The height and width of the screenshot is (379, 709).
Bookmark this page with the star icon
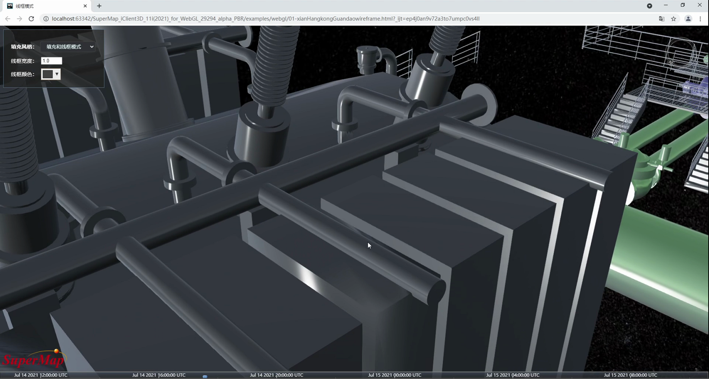(x=673, y=19)
